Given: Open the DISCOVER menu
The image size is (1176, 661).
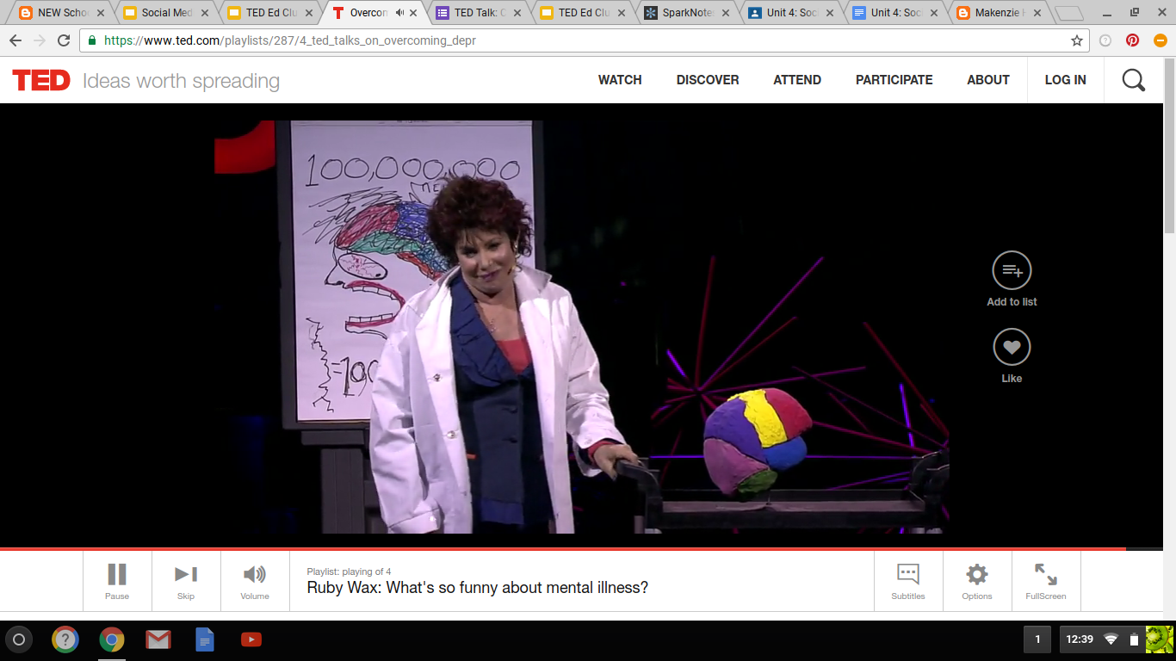Looking at the screenshot, I should click(x=708, y=79).
